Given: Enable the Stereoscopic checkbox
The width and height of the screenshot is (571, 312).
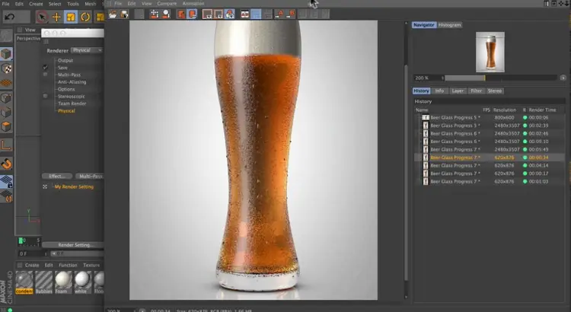Looking at the screenshot, I should [x=45, y=96].
